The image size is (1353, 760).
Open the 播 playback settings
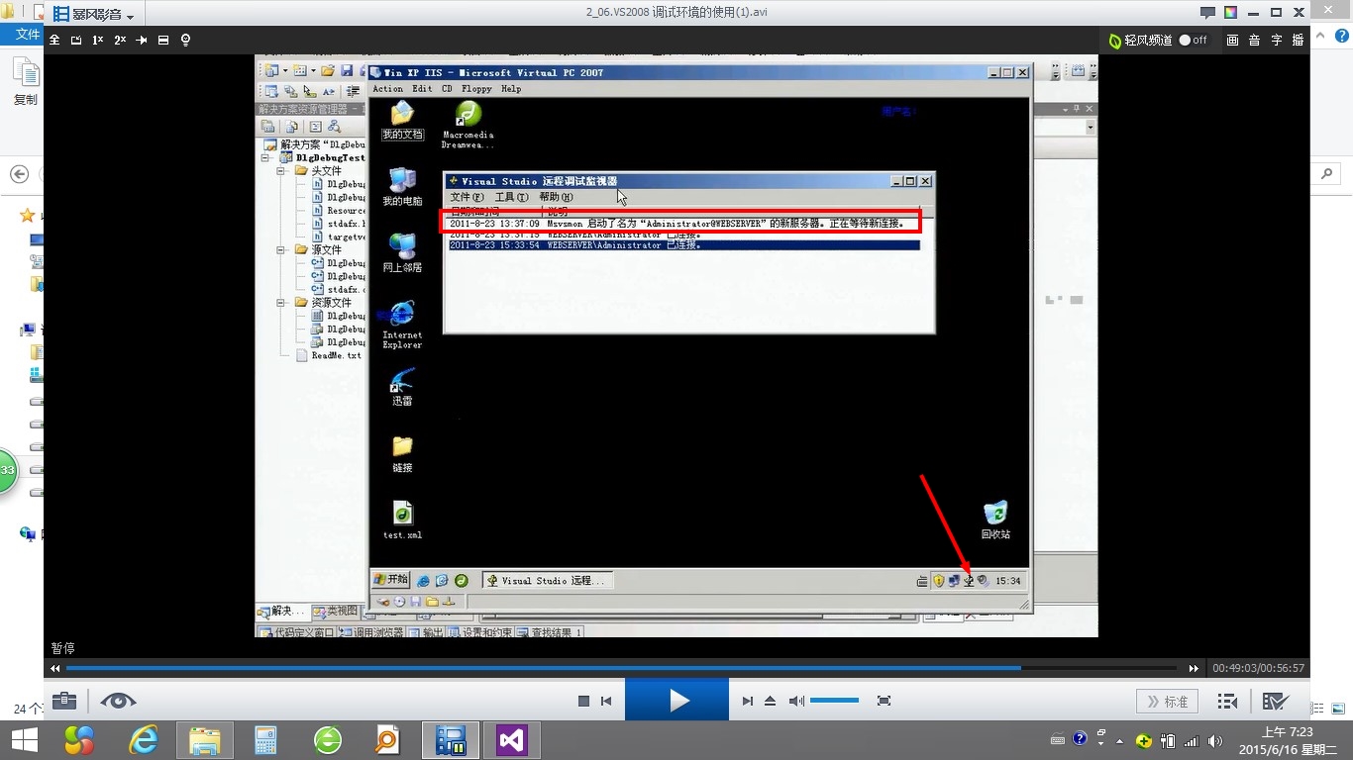point(1298,40)
